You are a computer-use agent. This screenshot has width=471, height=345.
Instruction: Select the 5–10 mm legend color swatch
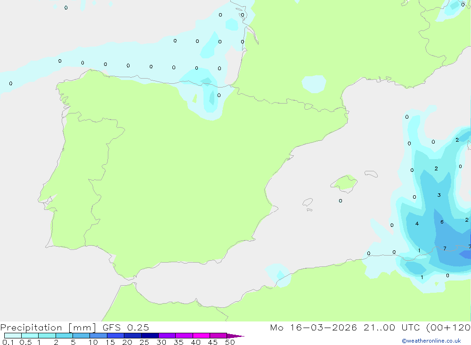coord(81,336)
